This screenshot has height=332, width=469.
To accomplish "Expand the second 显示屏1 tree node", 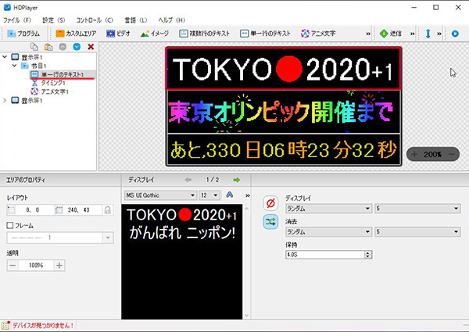I will coord(5,100).
